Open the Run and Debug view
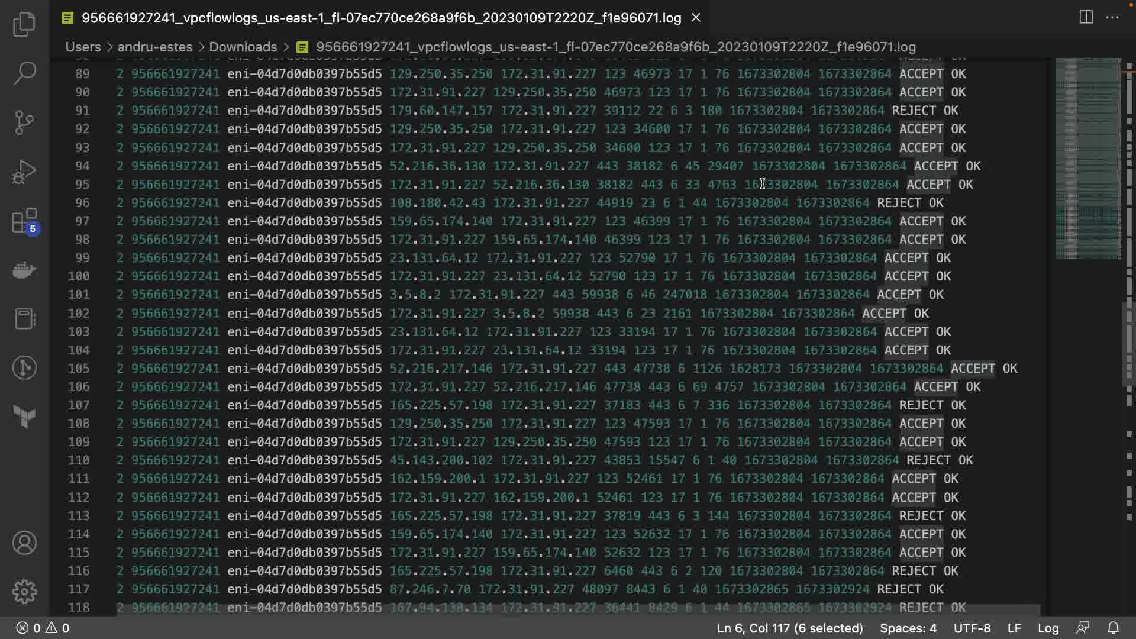The width and height of the screenshot is (1136, 639). pos(24,172)
